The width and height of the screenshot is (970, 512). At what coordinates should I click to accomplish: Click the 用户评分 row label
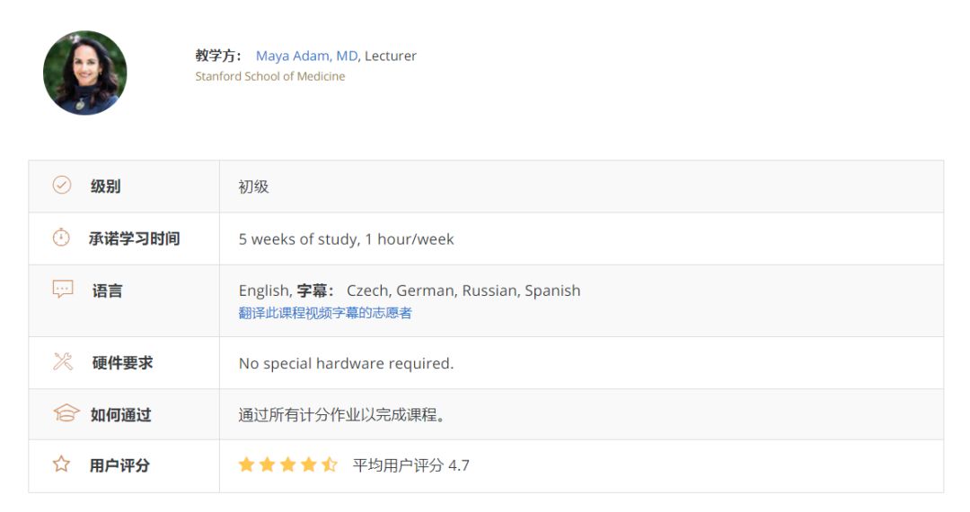(x=120, y=465)
